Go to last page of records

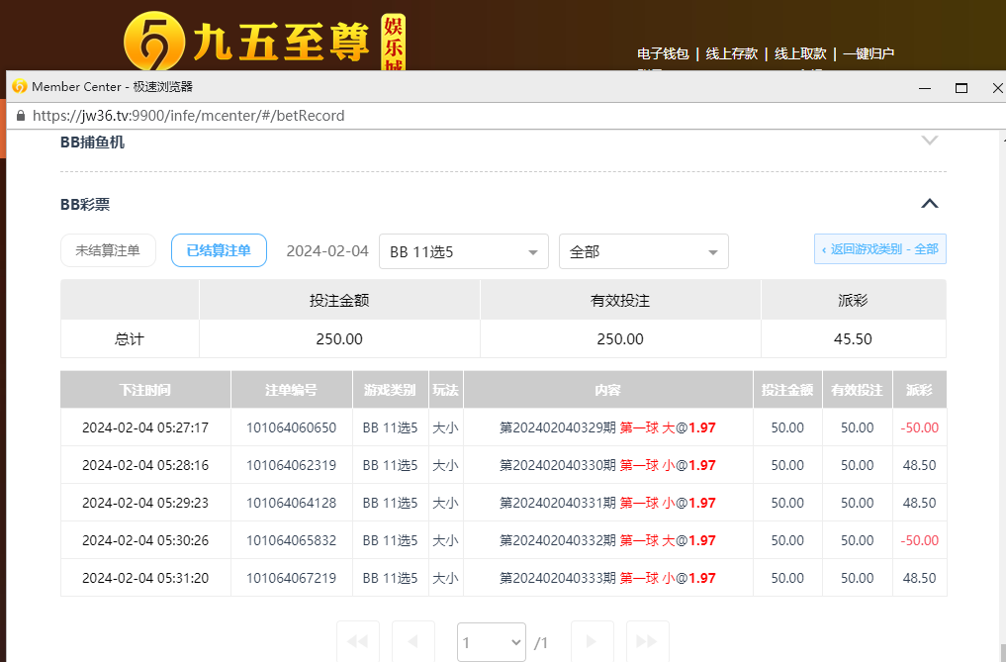point(647,641)
